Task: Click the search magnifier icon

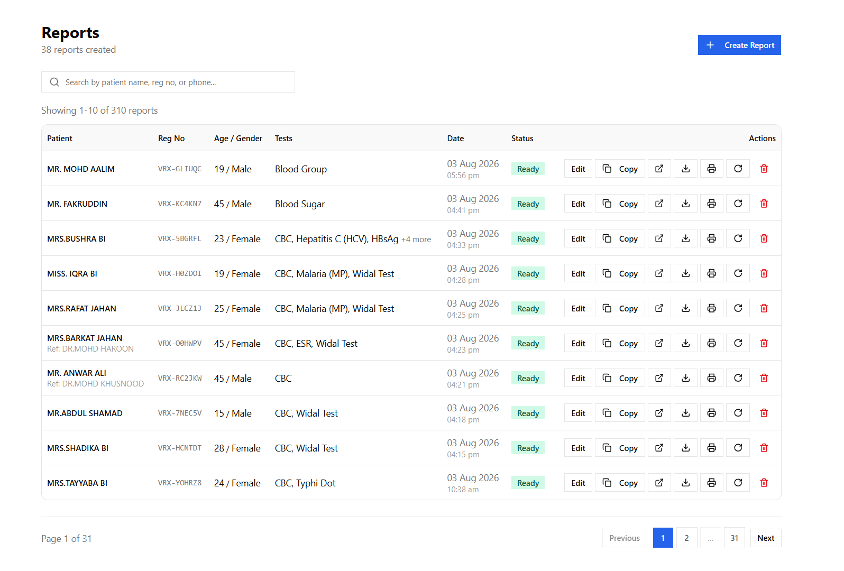Action: (54, 82)
